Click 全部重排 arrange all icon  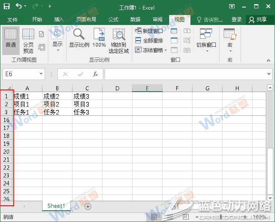point(149,40)
